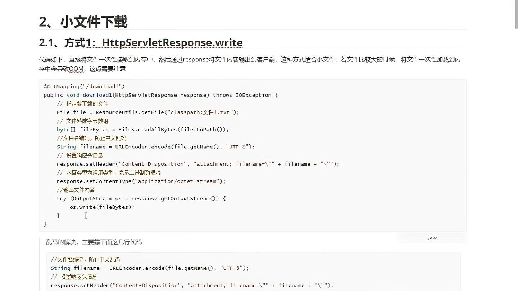The width and height of the screenshot is (518, 291).
Task: Click the line 'File file = ResourceUtils.getFile'
Action: coord(148,112)
